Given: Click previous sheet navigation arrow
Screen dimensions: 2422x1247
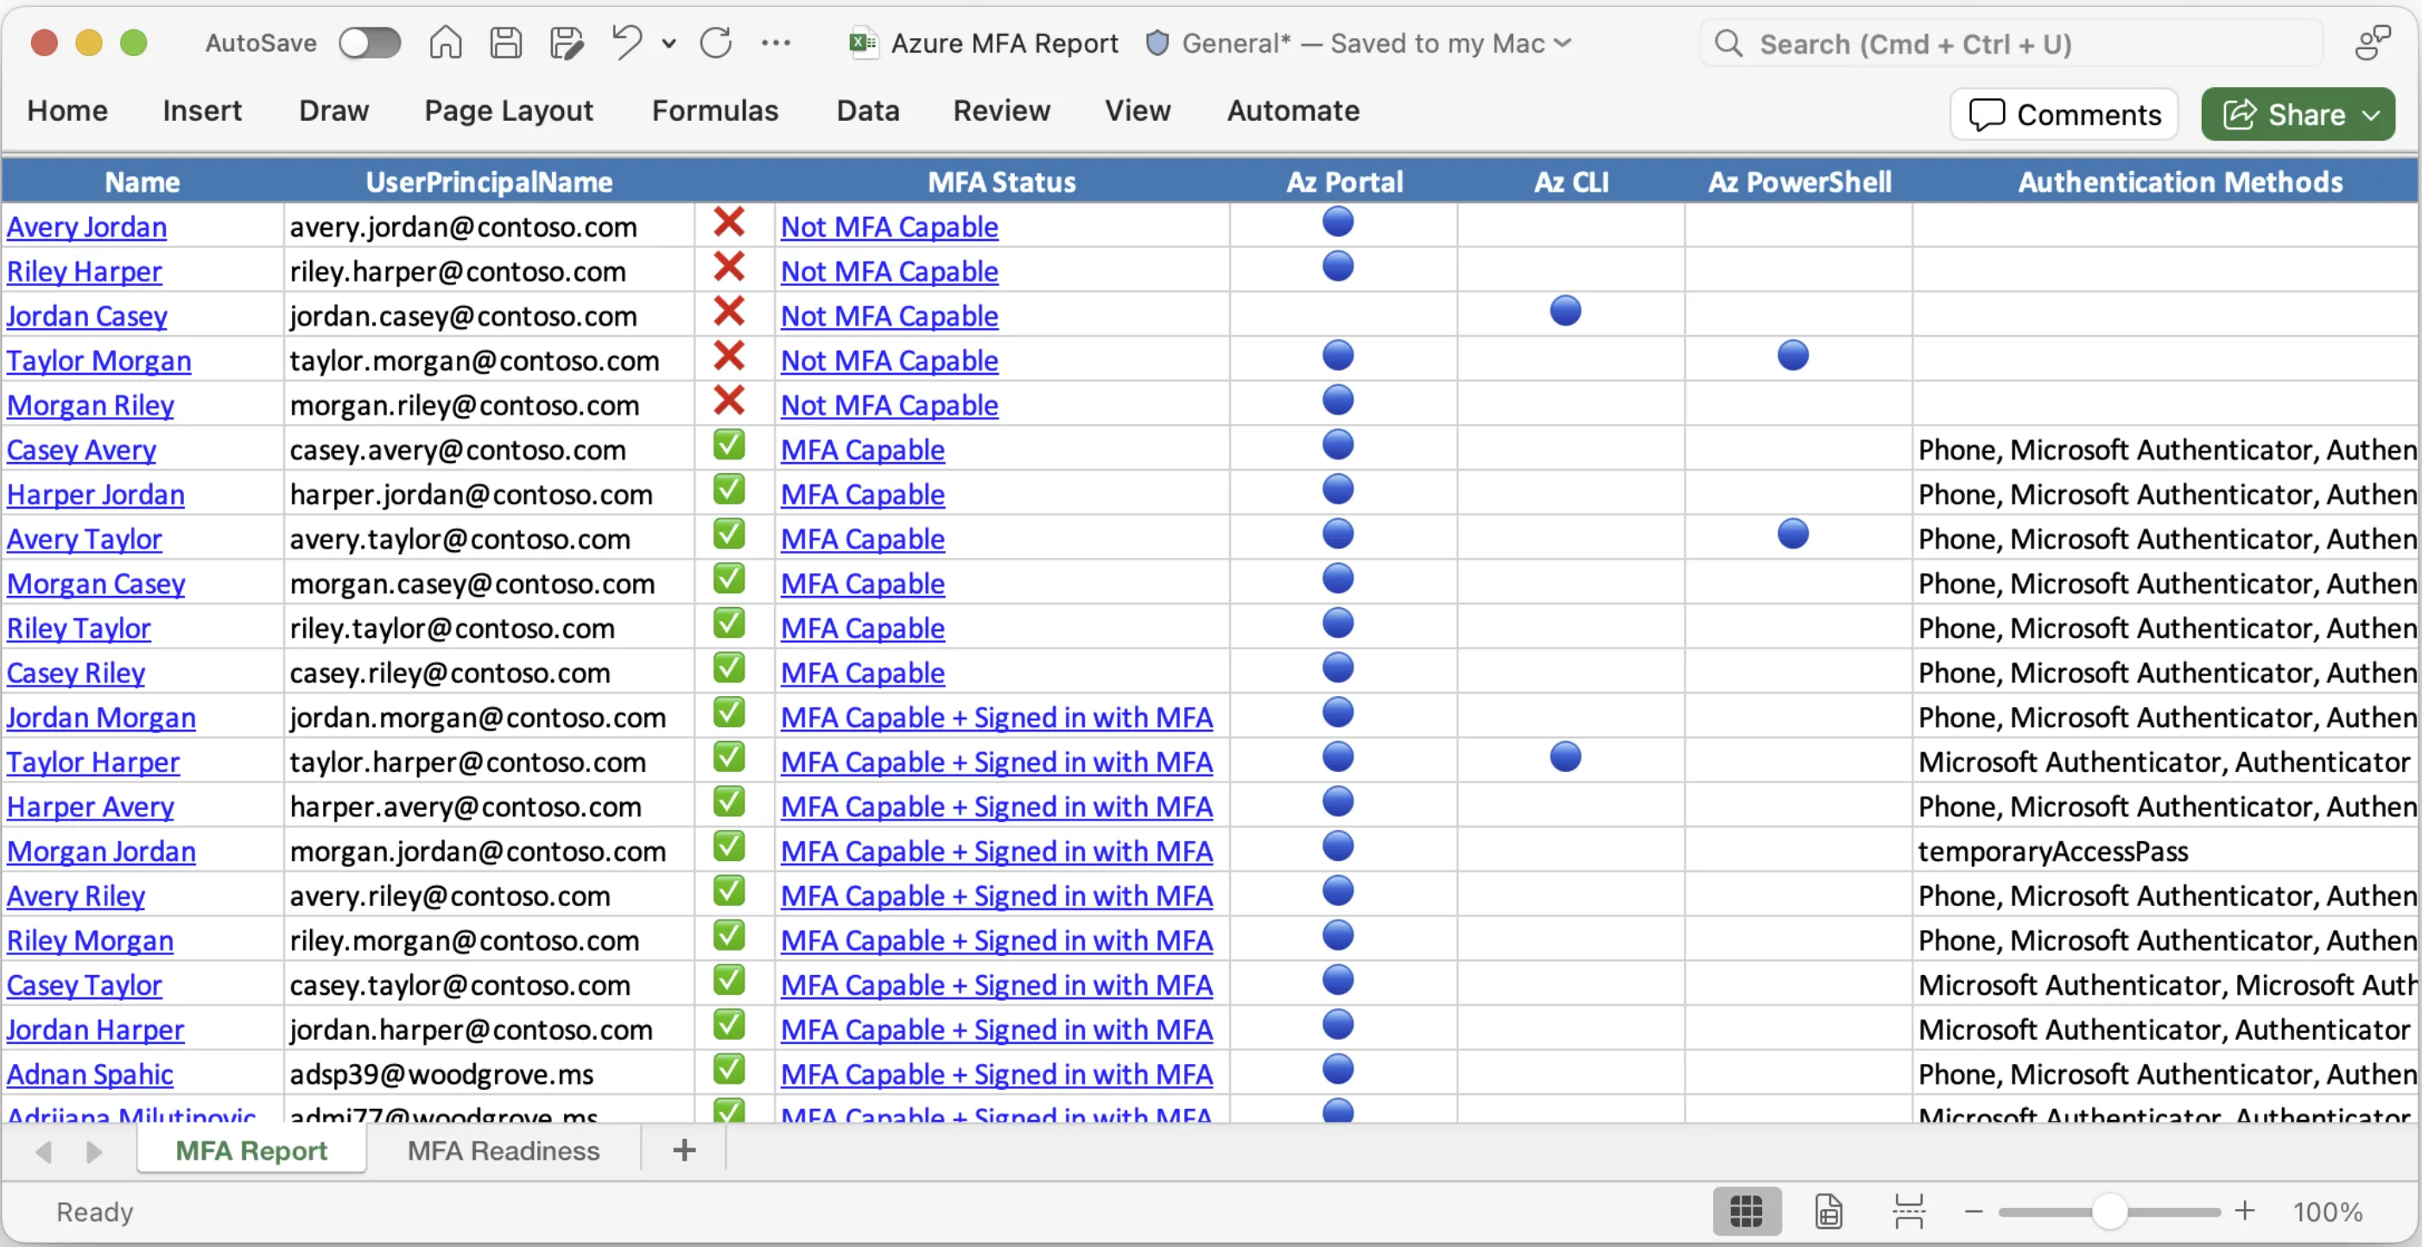Looking at the screenshot, I should click(x=43, y=1151).
